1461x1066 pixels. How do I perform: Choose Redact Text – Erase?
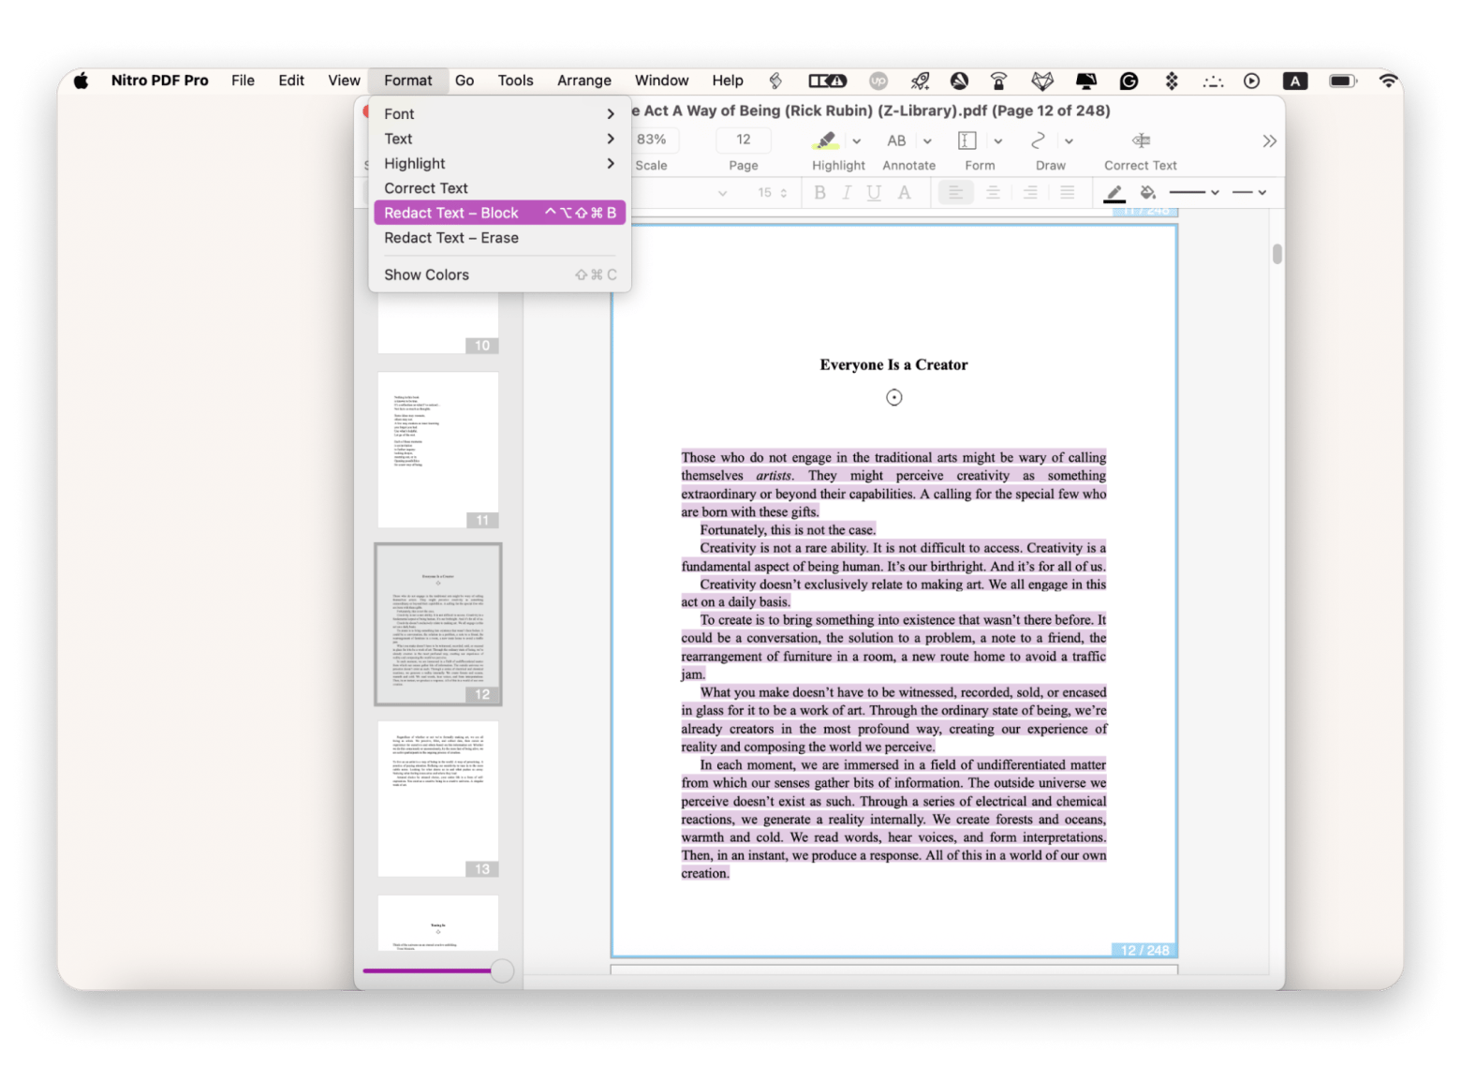[451, 238]
